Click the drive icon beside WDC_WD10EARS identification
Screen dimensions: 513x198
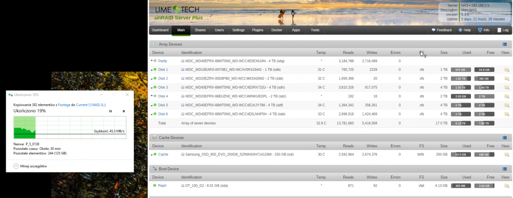coord(183,70)
